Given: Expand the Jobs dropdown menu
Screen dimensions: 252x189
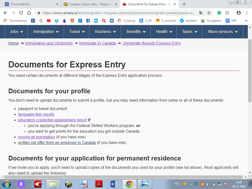Looking at the screenshot, I should coord(17,32).
